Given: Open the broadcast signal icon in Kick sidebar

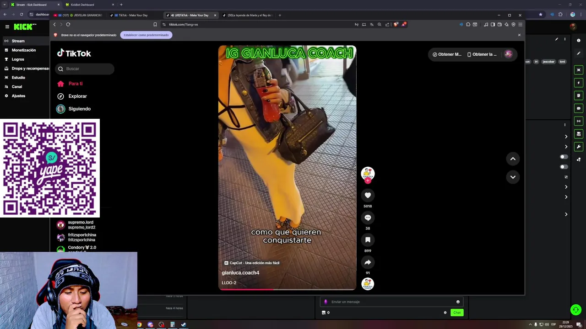Looking at the screenshot, I should click(x=579, y=121).
